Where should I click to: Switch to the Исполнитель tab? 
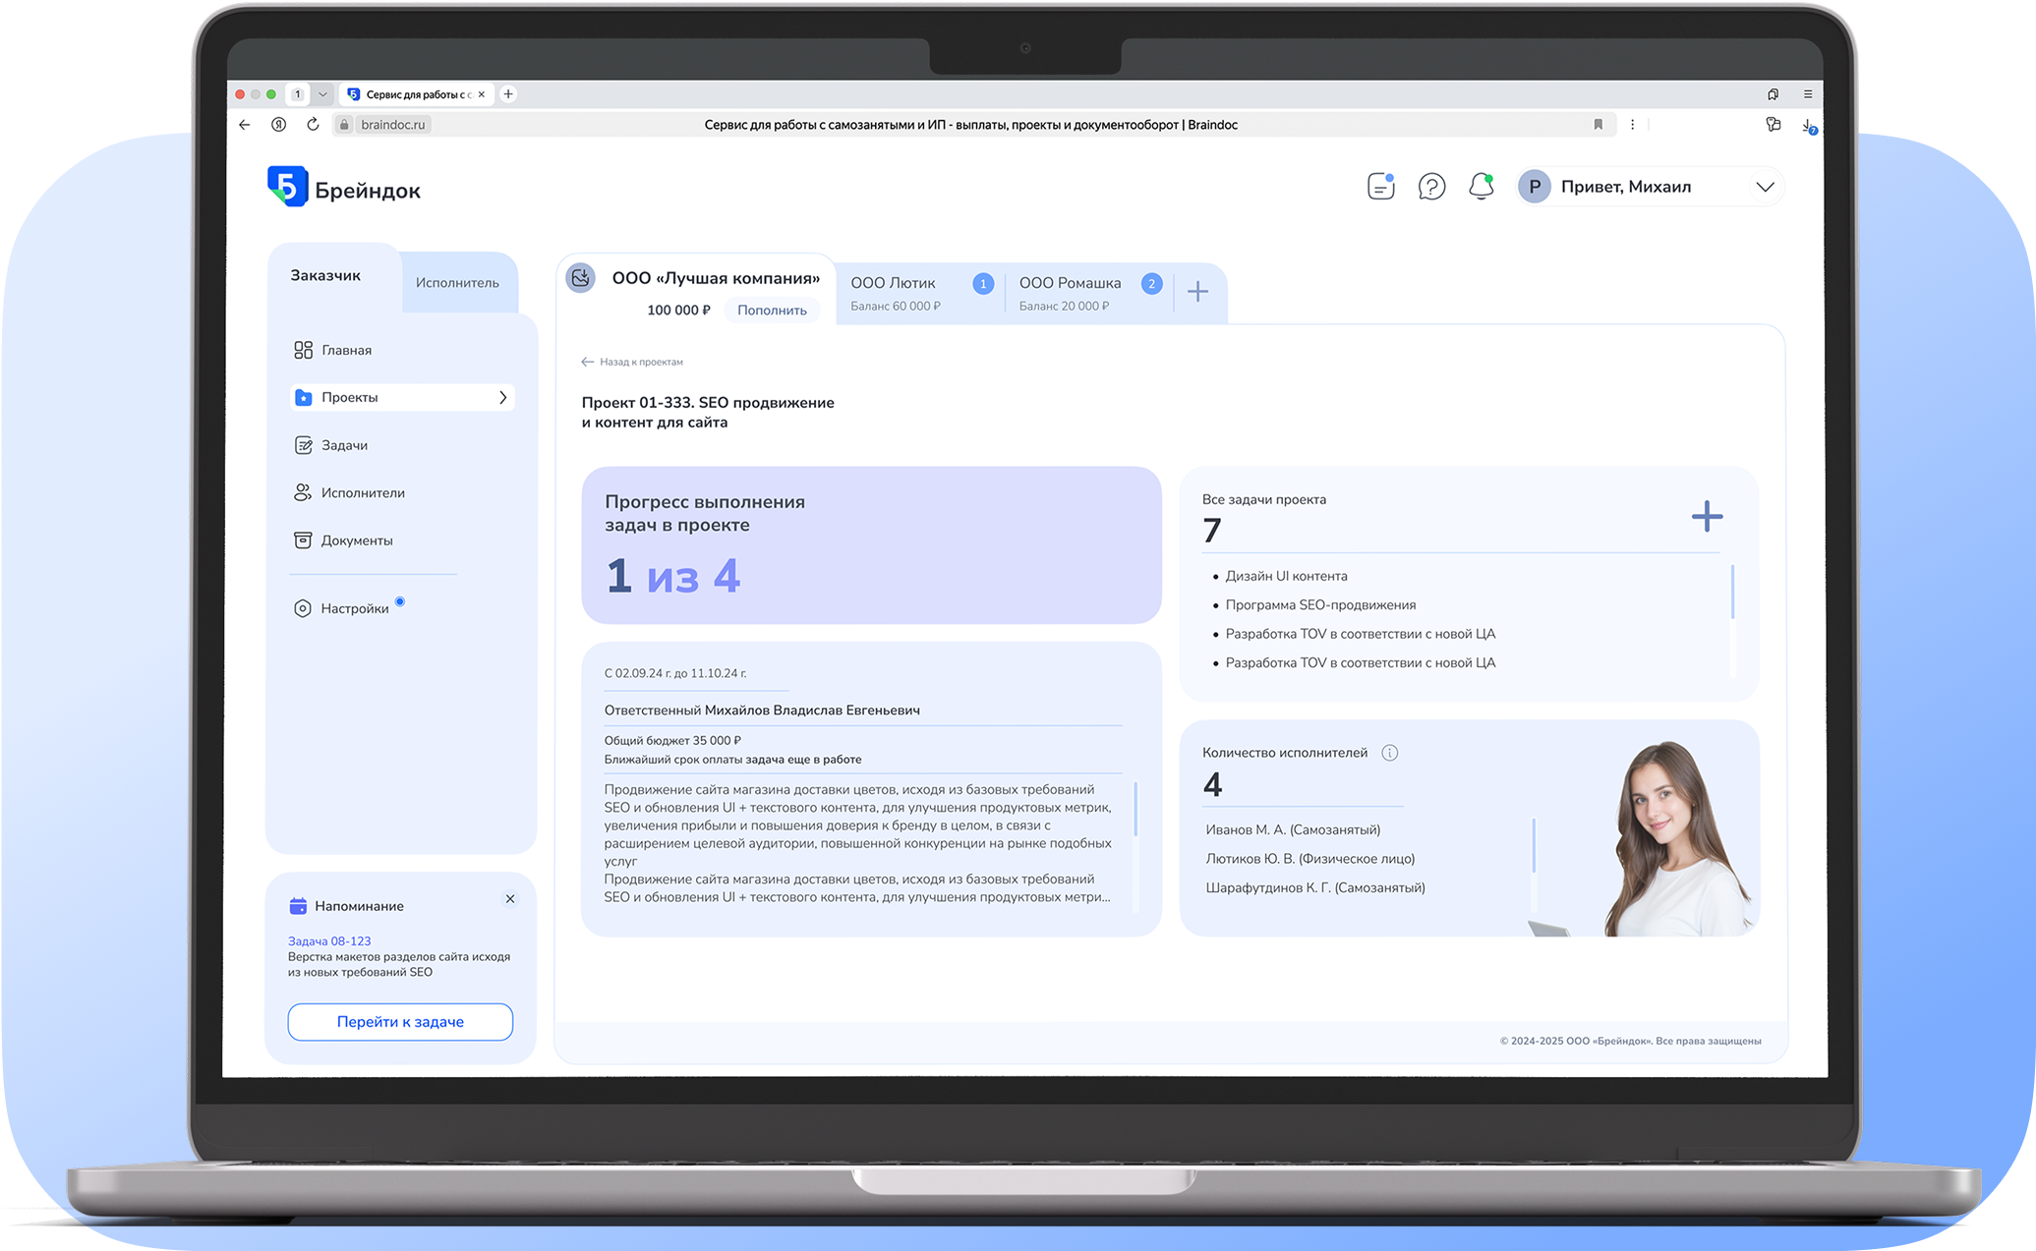point(457,283)
